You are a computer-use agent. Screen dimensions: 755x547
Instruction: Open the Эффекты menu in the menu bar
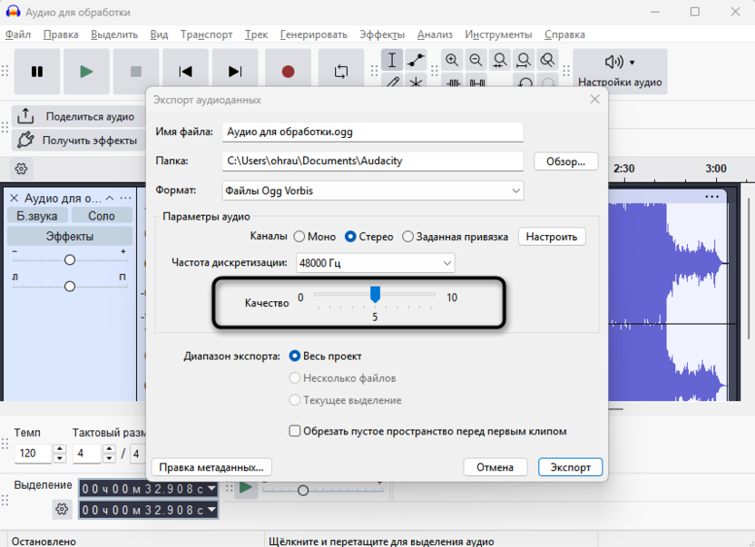[382, 34]
